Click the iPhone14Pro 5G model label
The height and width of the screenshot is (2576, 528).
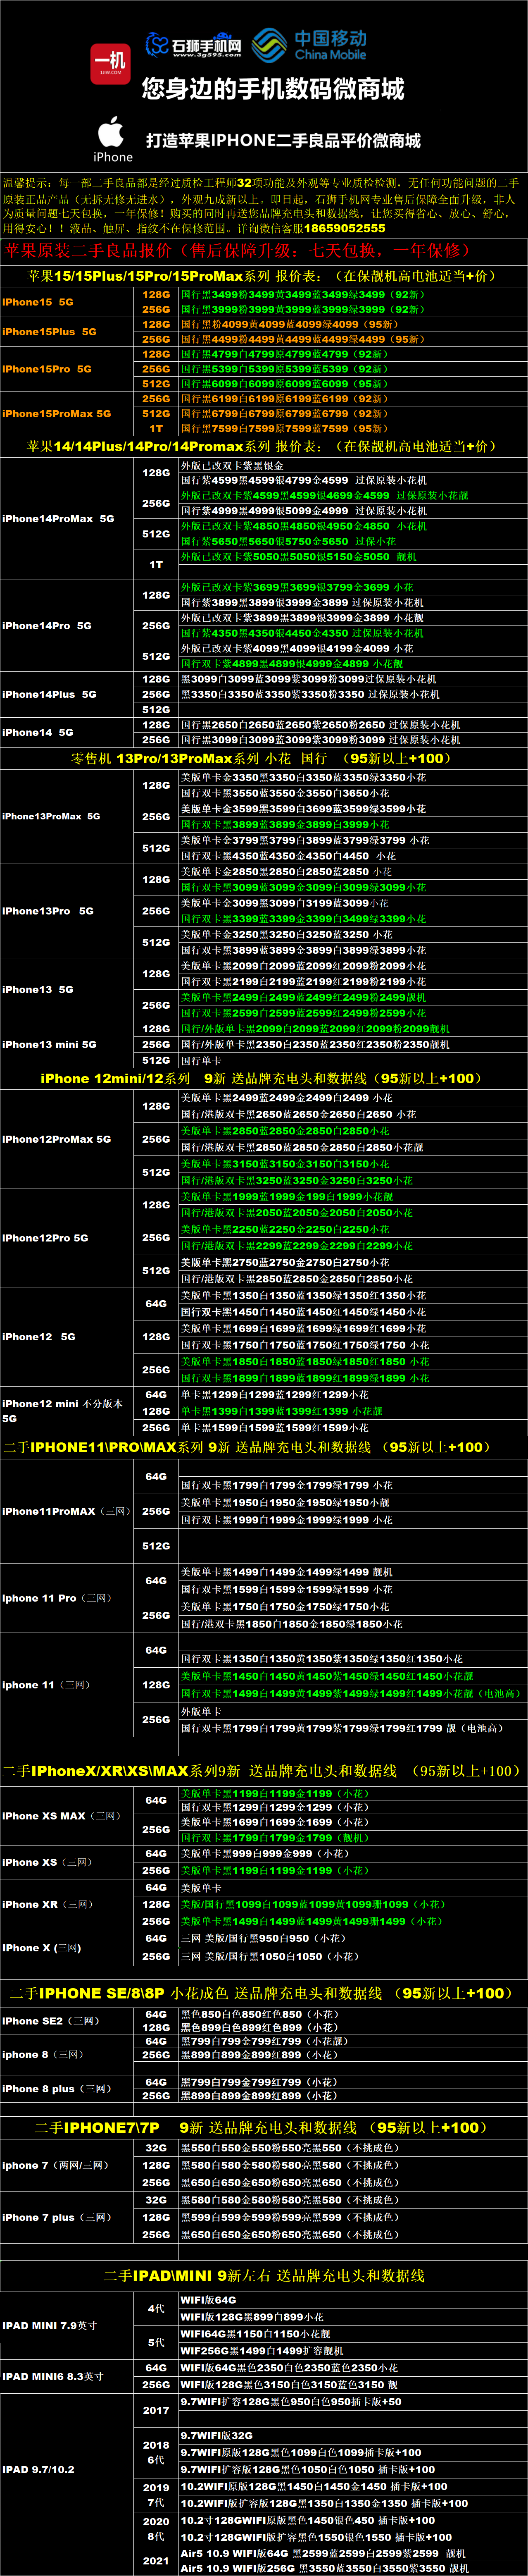47,625
